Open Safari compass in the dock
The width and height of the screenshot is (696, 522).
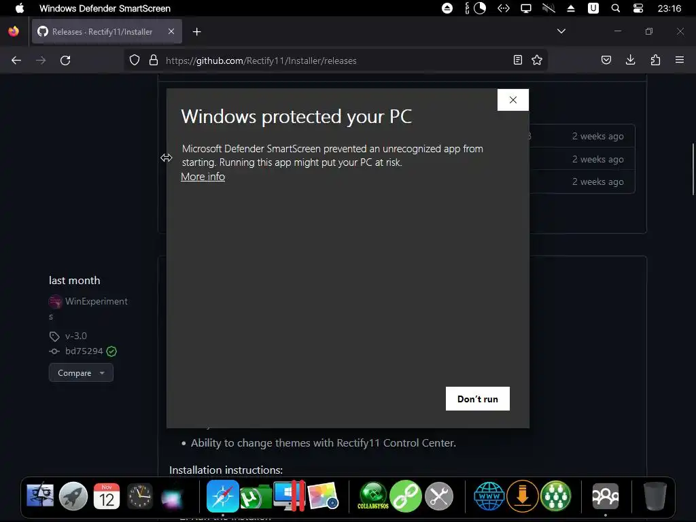(x=222, y=495)
